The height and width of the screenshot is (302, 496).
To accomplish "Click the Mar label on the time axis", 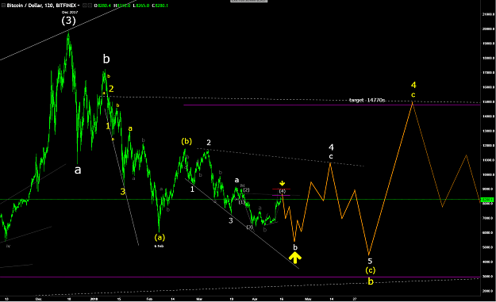I will point(199,299).
